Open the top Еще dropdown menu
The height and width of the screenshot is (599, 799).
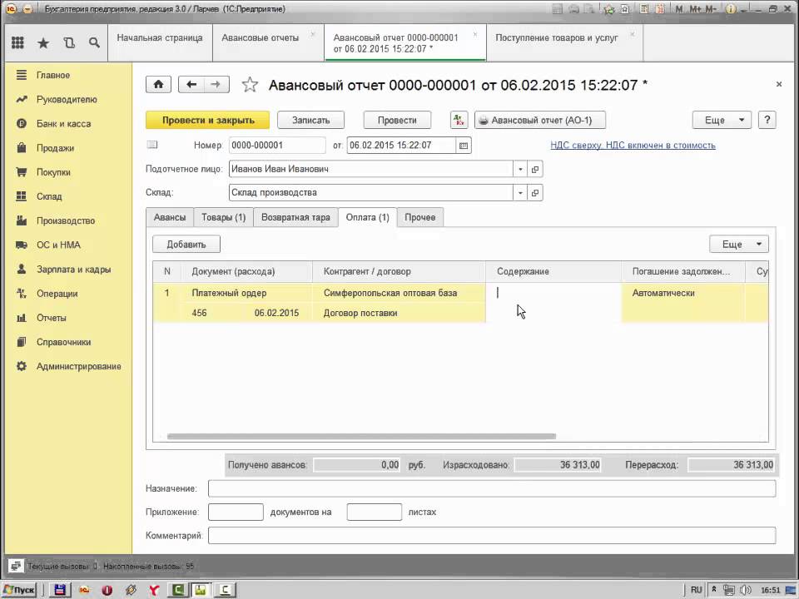tap(722, 120)
